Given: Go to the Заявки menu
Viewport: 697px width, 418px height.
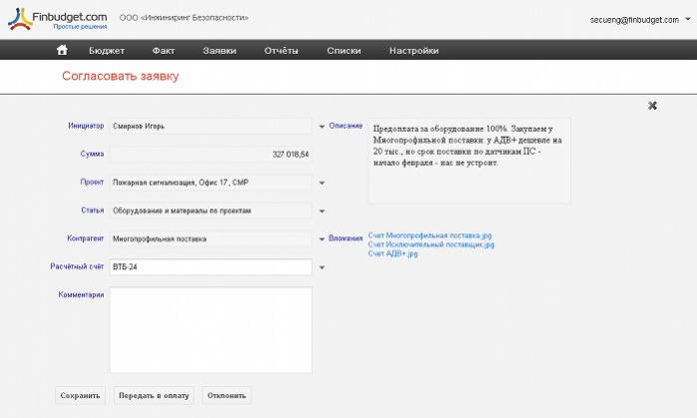Looking at the screenshot, I should (x=219, y=50).
